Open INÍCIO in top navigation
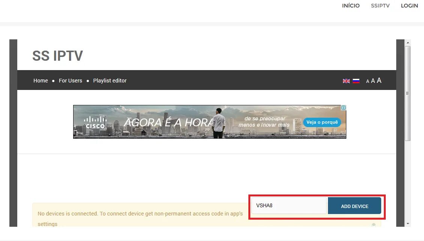The width and height of the screenshot is (424, 241). click(x=351, y=6)
